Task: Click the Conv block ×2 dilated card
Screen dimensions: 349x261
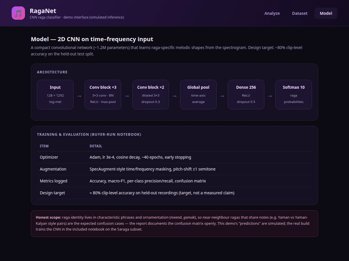Action: coord(151,95)
